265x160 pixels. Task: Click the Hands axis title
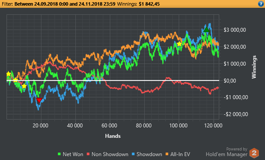[113, 136]
